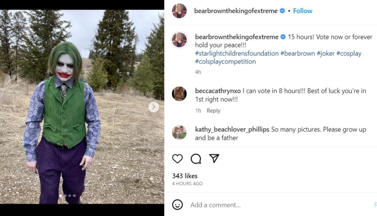The image size is (377, 216).
Task: Open bearbrownthekingofextreme's profile picture at top
Action: tap(179, 11)
